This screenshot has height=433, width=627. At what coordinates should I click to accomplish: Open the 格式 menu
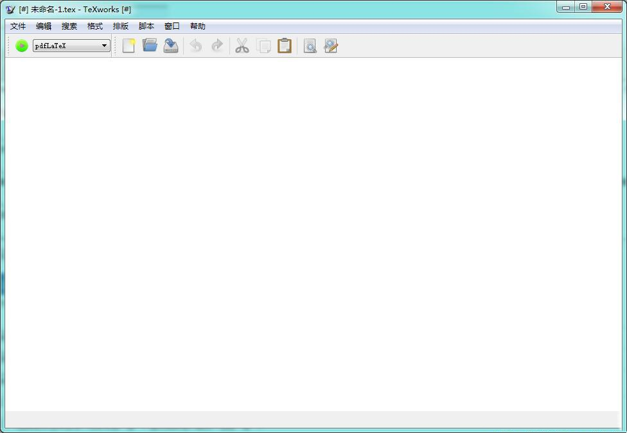(x=94, y=26)
